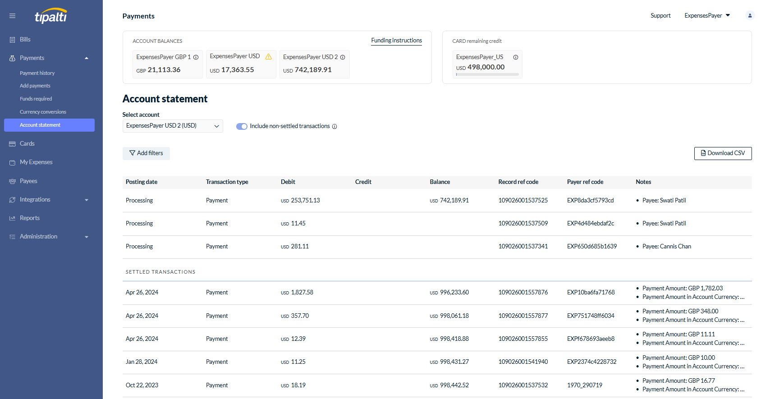This screenshot has width=770, height=399.
Task: Click the Record ref code column header
Action: (x=518, y=182)
